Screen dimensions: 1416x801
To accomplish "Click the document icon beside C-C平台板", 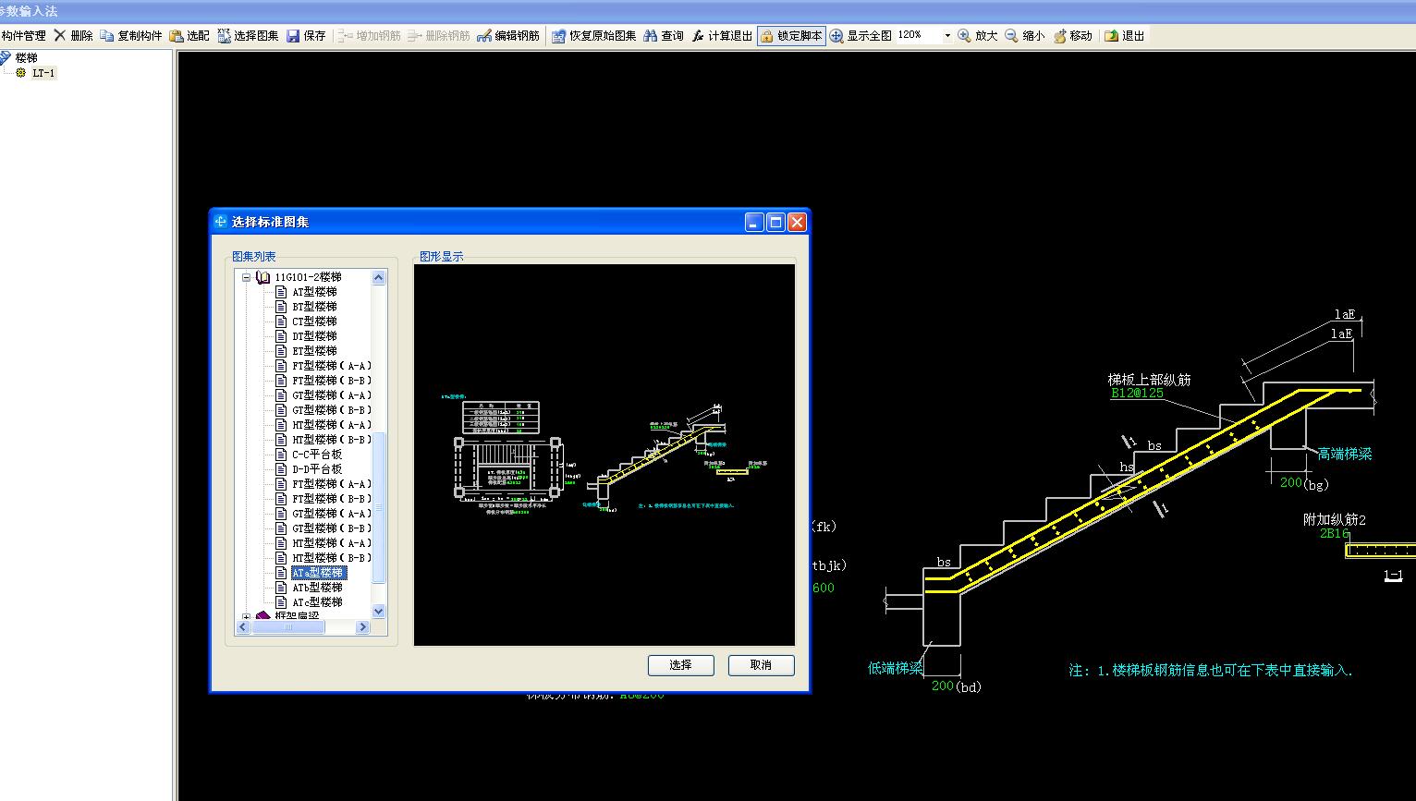I will click(x=282, y=455).
